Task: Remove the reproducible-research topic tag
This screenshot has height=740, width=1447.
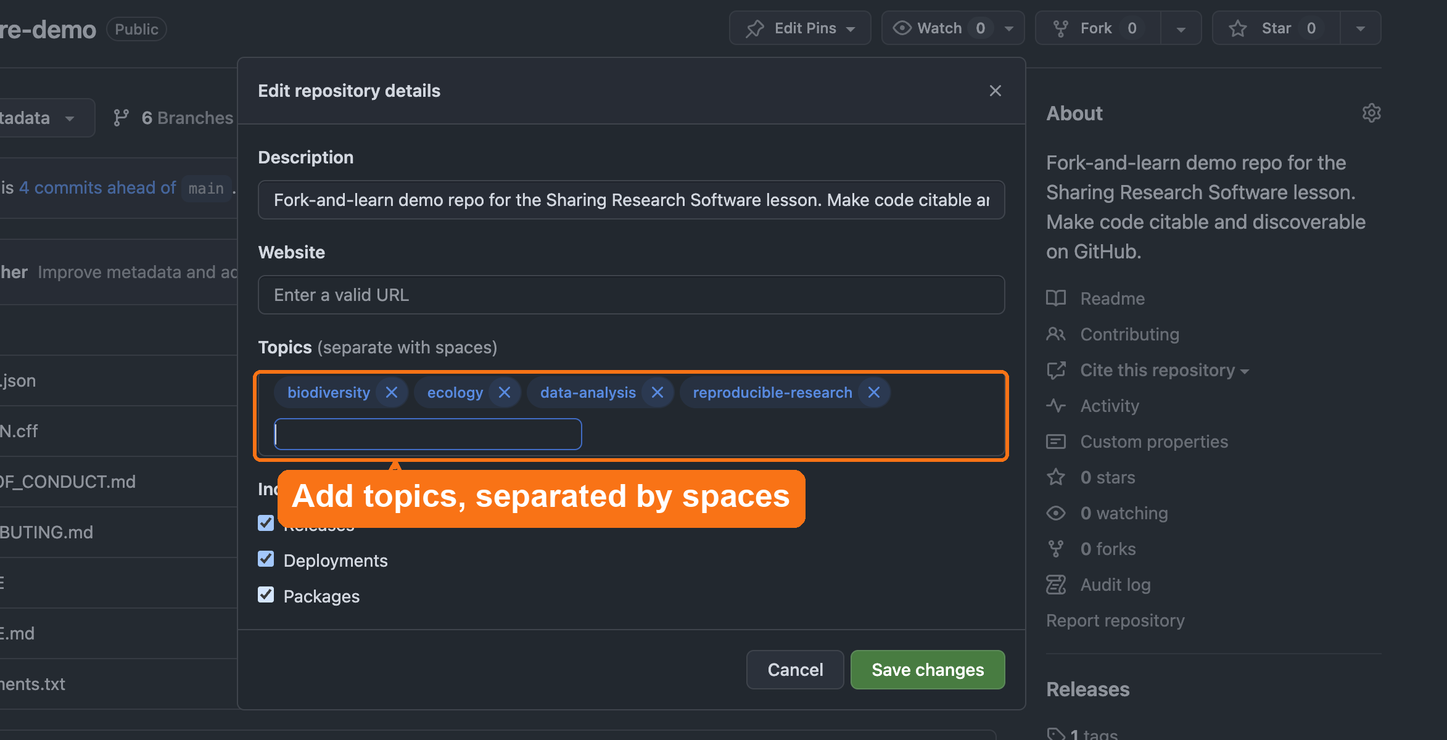Action: pos(874,392)
